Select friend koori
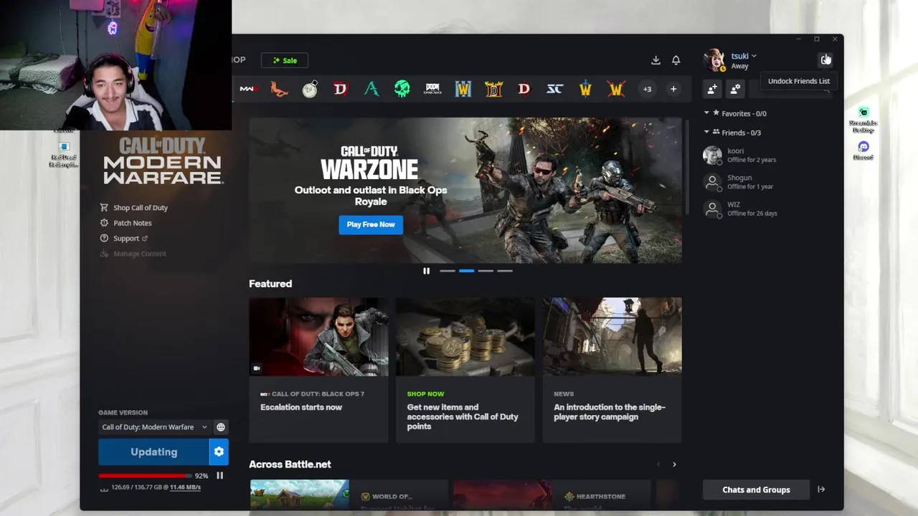The width and height of the screenshot is (918, 516). coord(766,155)
